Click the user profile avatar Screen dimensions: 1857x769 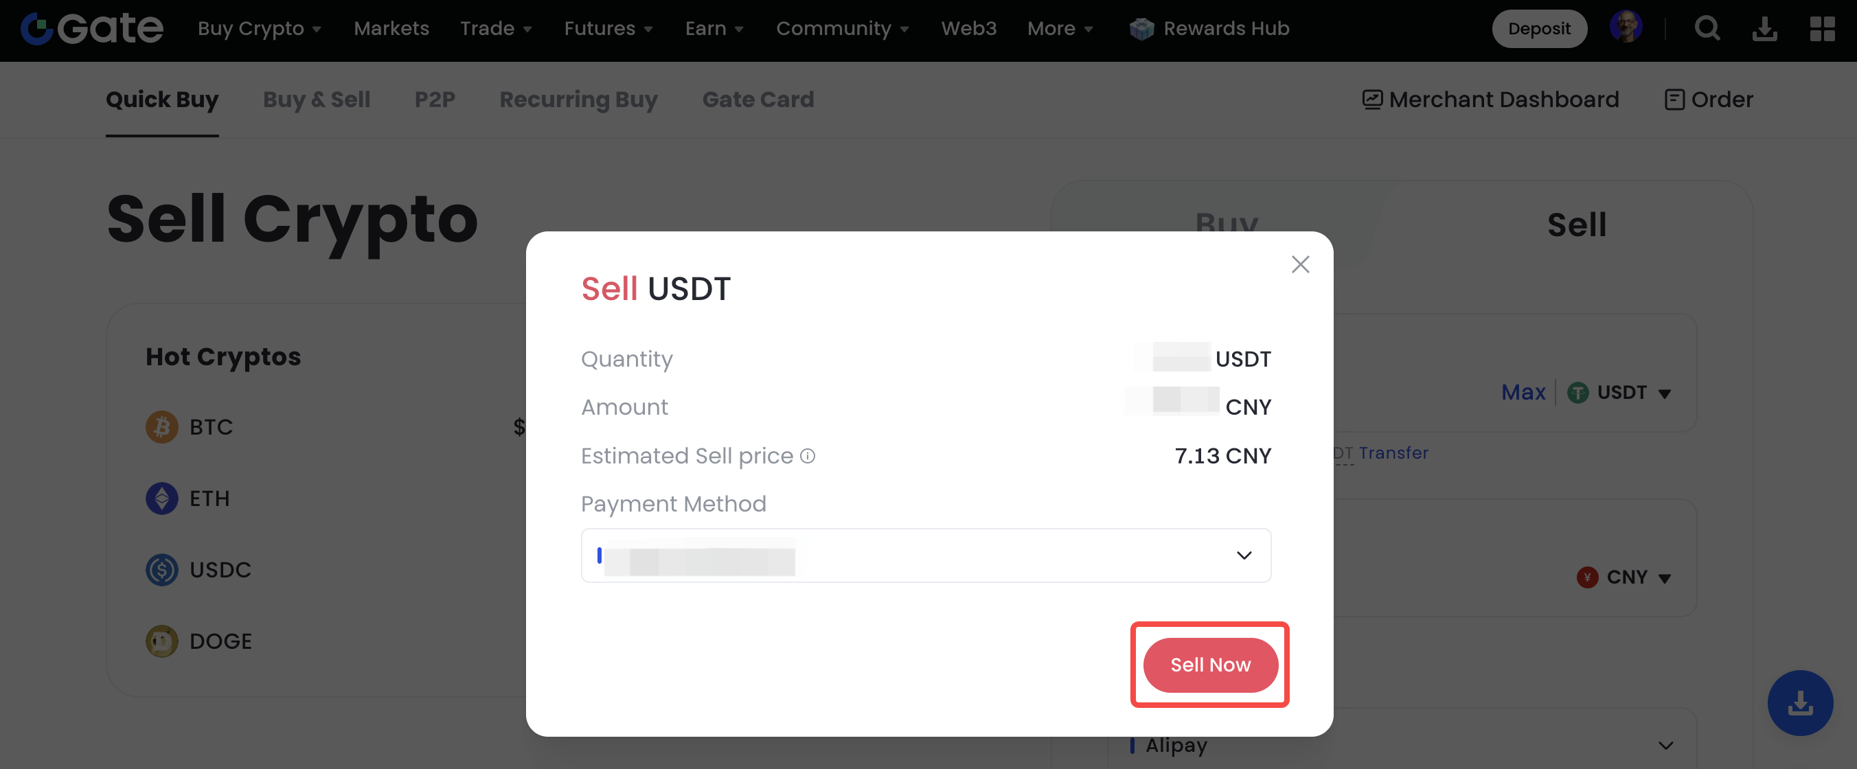click(1626, 27)
